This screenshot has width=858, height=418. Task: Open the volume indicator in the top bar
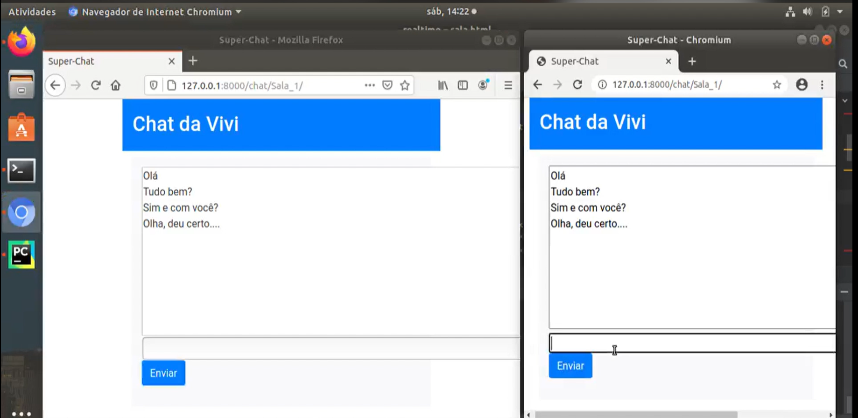click(x=807, y=12)
